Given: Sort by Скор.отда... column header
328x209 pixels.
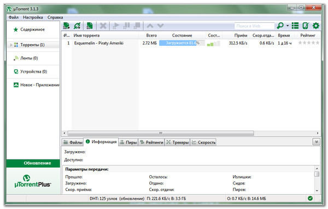Looking at the screenshot, I should tap(263, 35).
